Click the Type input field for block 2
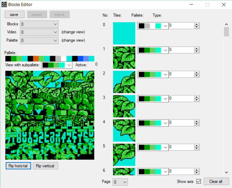 pyautogui.click(x=181, y=74)
